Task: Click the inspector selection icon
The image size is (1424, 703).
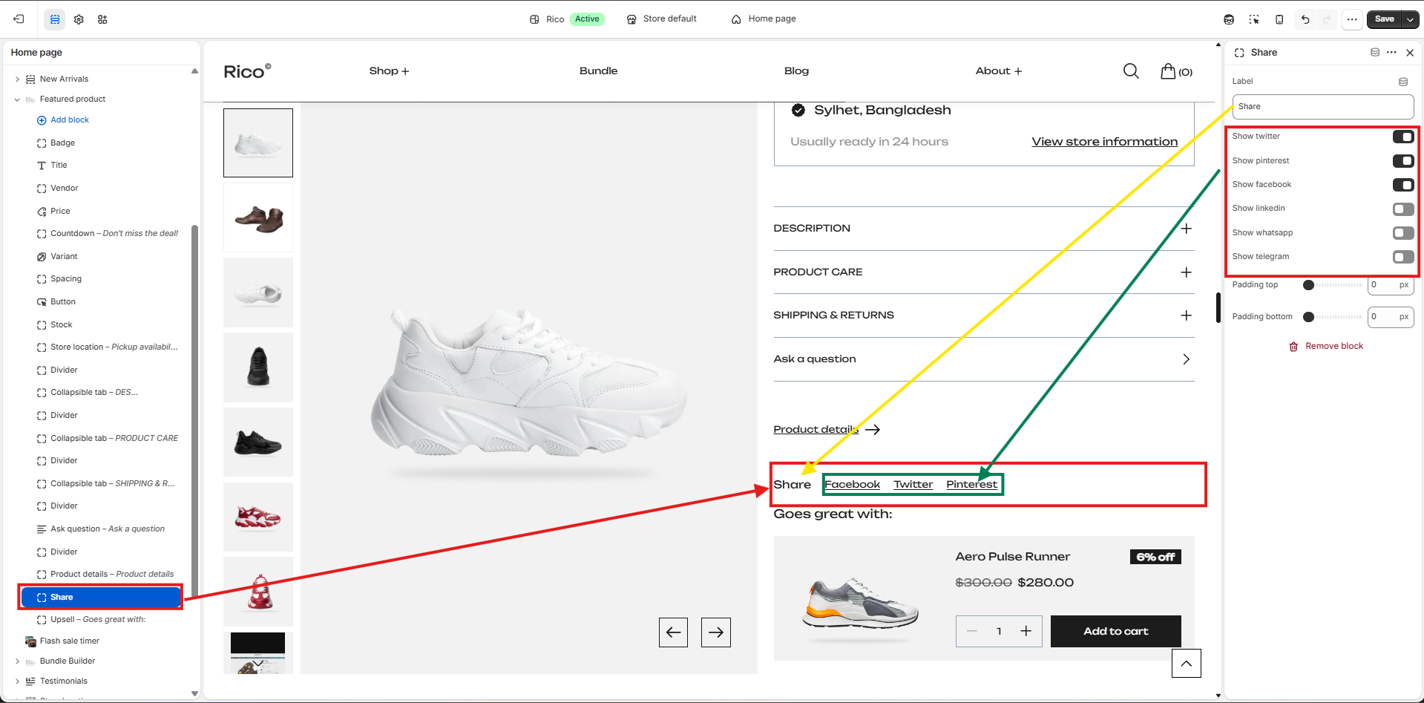Action: point(1254,19)
